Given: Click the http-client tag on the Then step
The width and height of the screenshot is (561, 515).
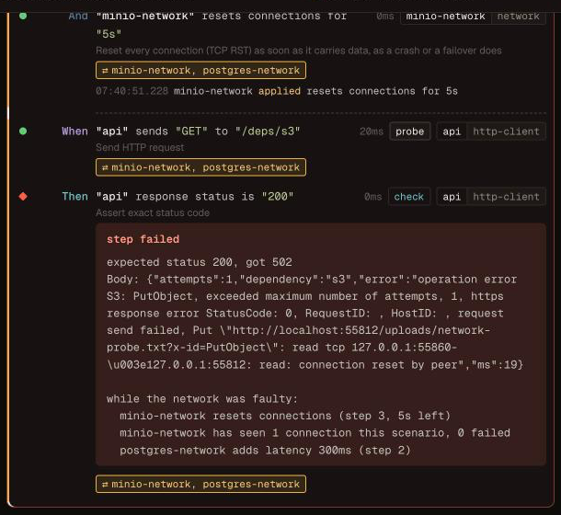Looking at the screenshot, I should click(x=506, y=197).
